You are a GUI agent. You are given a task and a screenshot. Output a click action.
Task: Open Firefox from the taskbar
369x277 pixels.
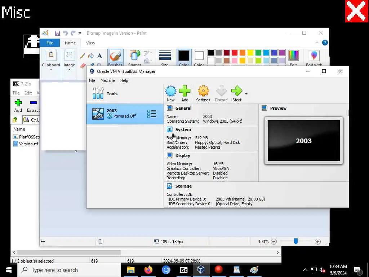click(x=148, y=270)
